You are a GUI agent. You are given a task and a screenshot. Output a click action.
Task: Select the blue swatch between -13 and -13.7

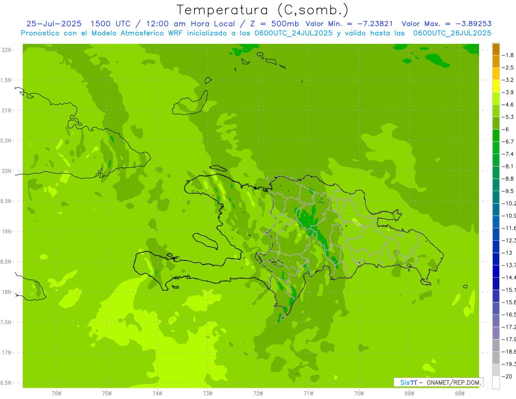coord(496,259)
